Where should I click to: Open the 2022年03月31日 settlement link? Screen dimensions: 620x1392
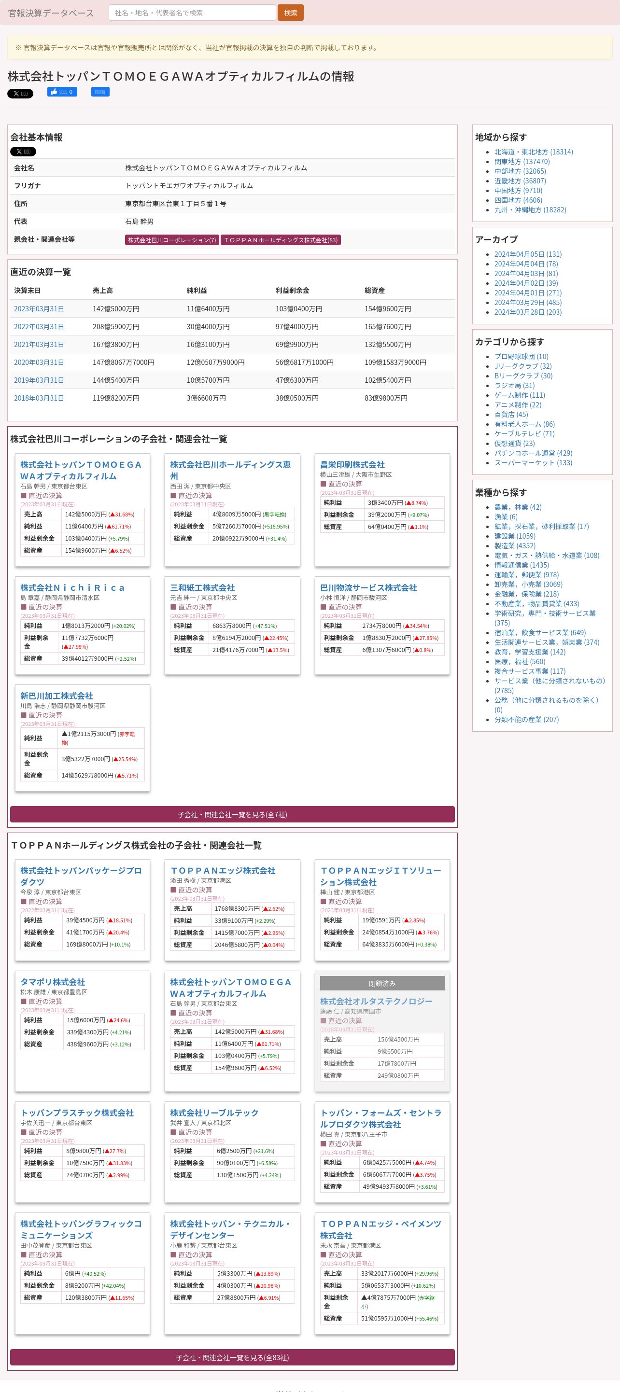coord(39,326)
